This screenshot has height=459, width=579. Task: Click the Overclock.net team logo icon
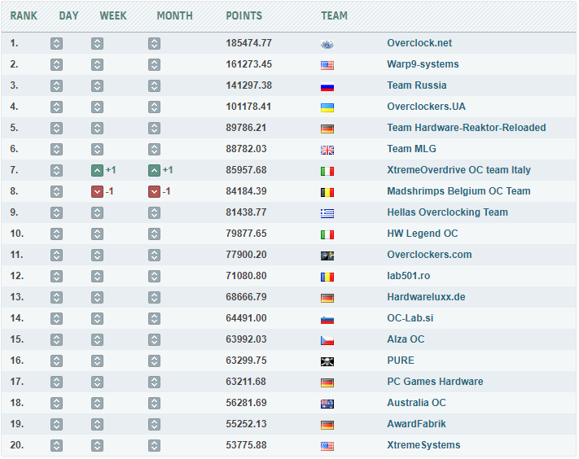327,44
